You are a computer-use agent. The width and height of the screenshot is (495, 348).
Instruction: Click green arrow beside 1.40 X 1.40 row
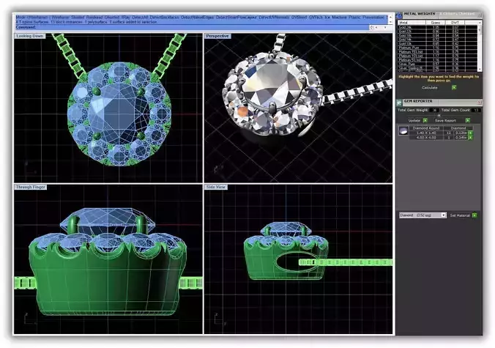pyautogui.click(x=470, y=133)
